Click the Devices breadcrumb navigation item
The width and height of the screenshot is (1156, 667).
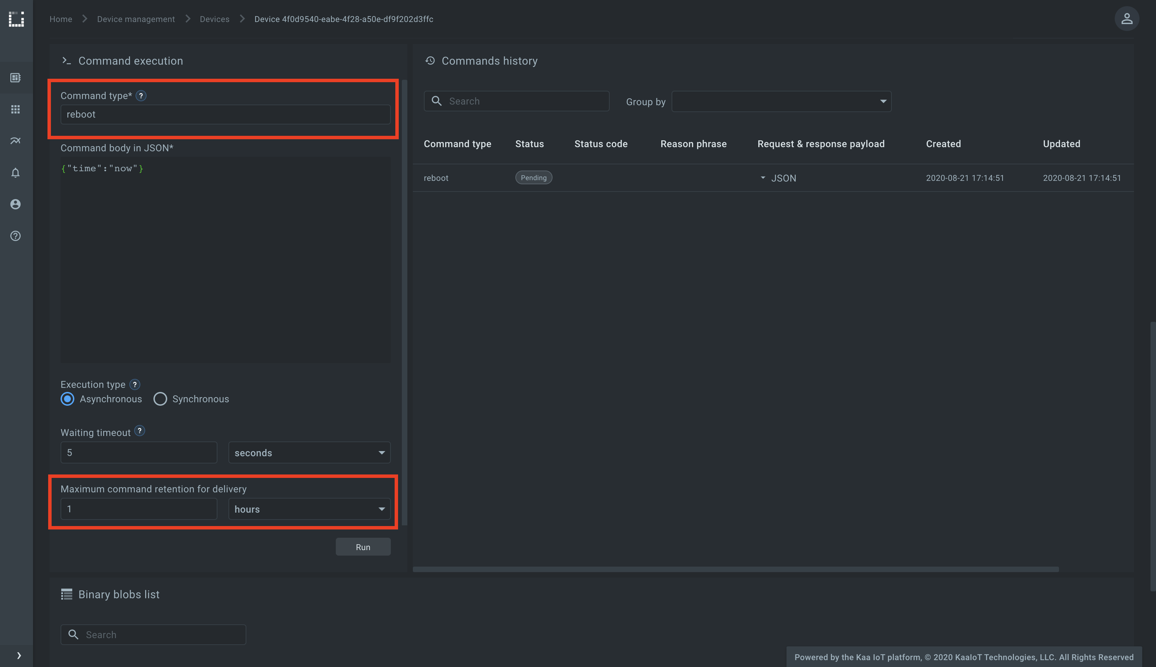pos(213,18)
